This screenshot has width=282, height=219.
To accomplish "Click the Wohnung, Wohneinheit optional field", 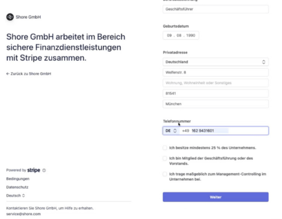I will point(215,83).
